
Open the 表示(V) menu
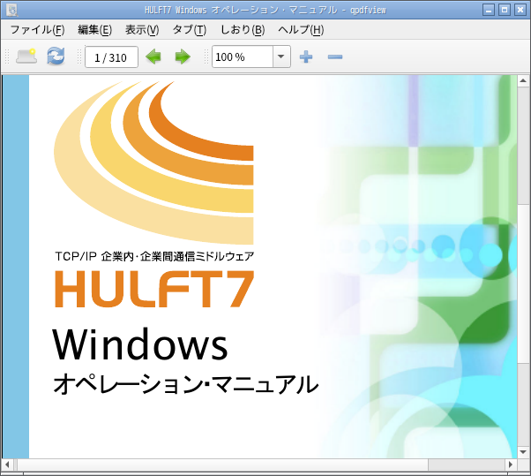[x=142, y=30]
